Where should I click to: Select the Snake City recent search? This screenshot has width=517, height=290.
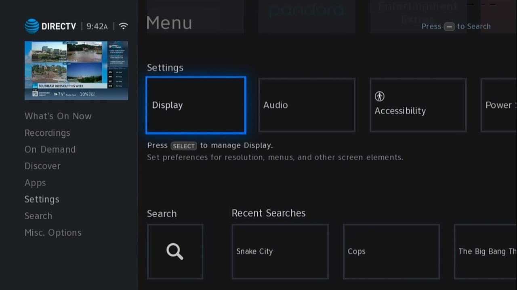280,251
